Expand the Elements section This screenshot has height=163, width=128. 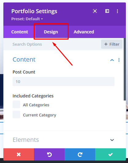pos(112,140)
